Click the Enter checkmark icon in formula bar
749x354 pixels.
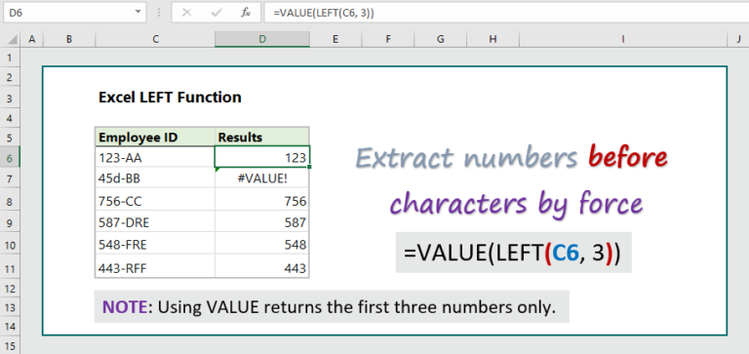(217, 13)
